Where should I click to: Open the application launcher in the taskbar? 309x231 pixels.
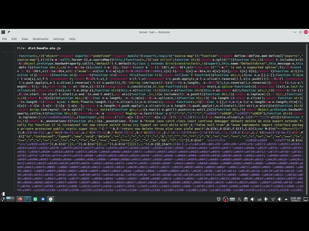tap(3, 199)
